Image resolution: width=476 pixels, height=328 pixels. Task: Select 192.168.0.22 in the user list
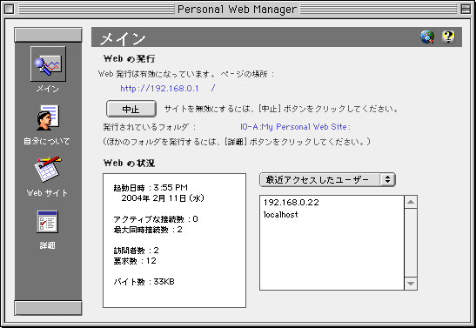click(x=292, y=203)
